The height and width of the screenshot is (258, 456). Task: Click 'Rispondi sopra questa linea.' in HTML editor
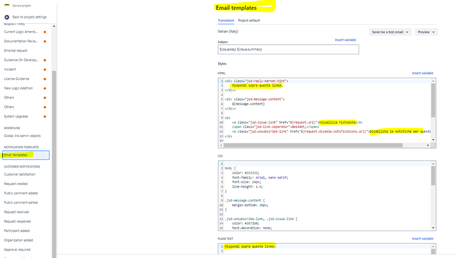click(x=257, y=85)
